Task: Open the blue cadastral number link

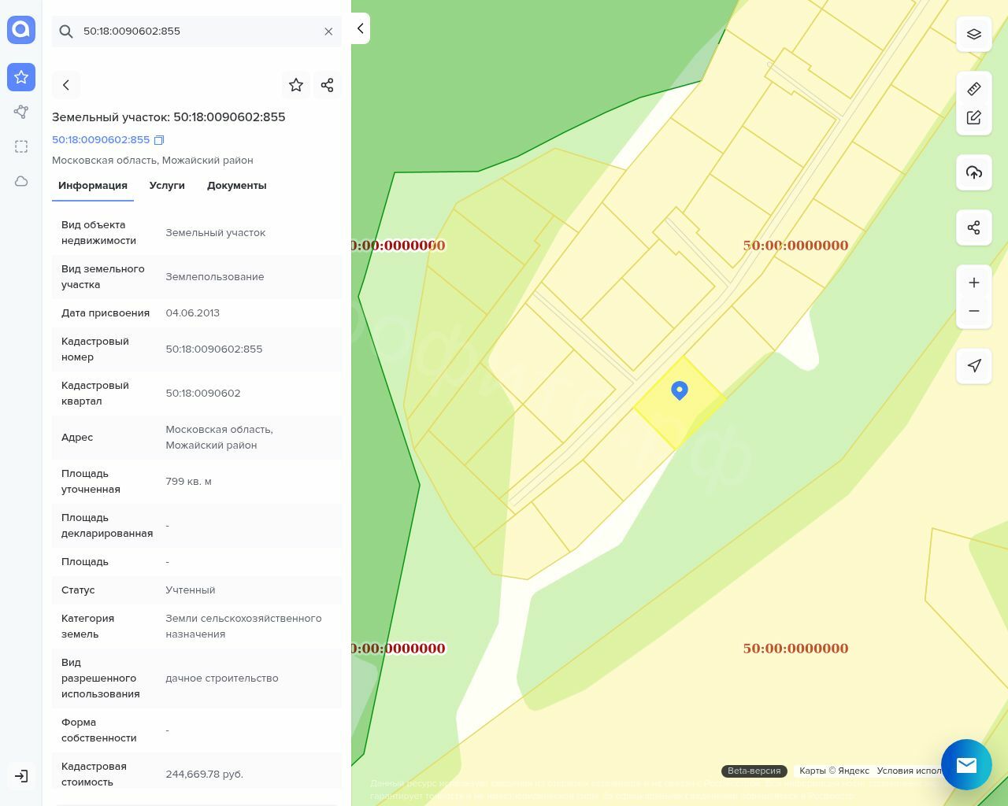Action: coord(101,140)
